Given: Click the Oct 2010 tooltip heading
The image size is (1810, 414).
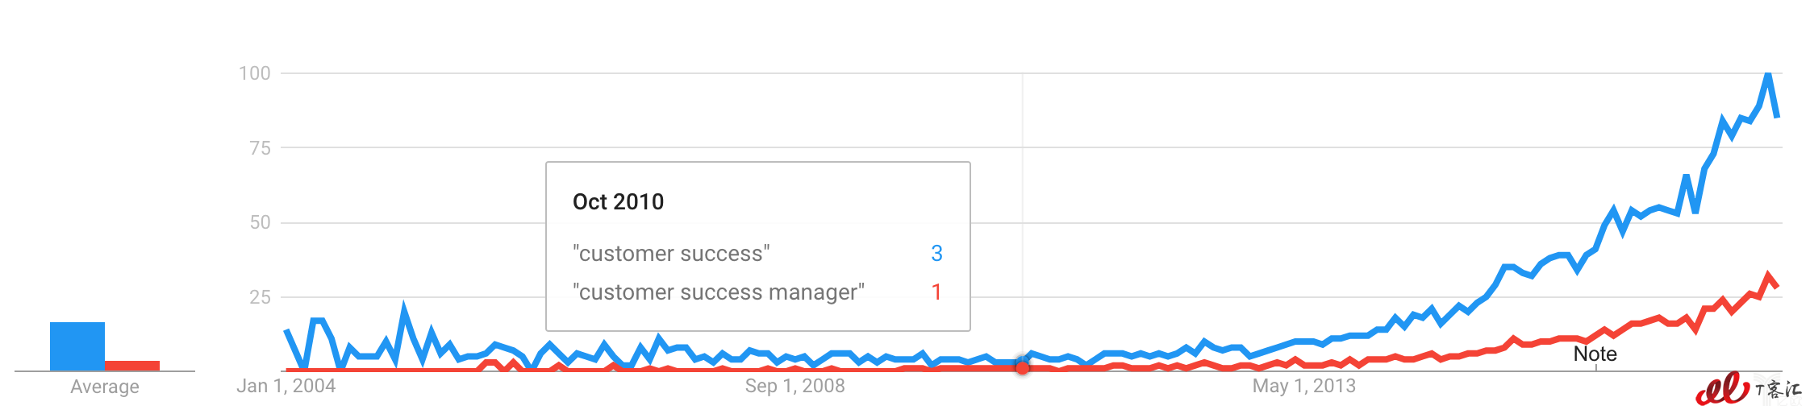Looking at the screenshot, I should point(618,201).
